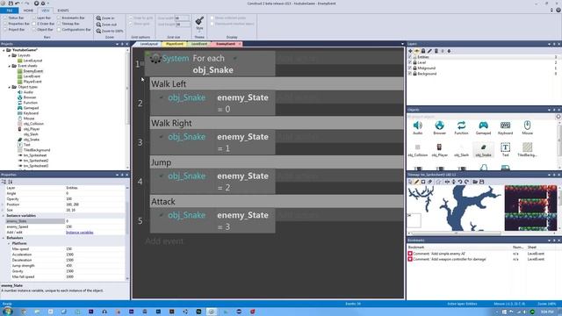The image size is (562, 316).
Task: Select the Mouse object in Objects panel
Action: point(527,127)
